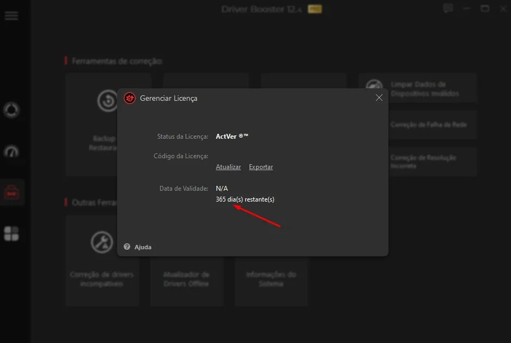Click the 'Ferramentas de correção:' heading

(117, 61)
